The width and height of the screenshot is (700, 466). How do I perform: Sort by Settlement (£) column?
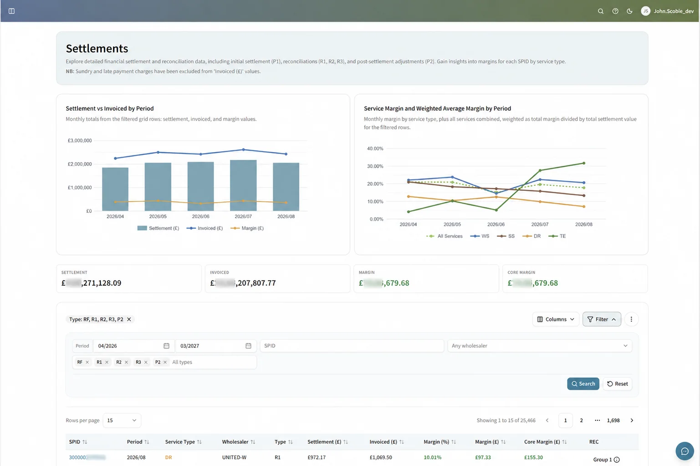point(327,442)
